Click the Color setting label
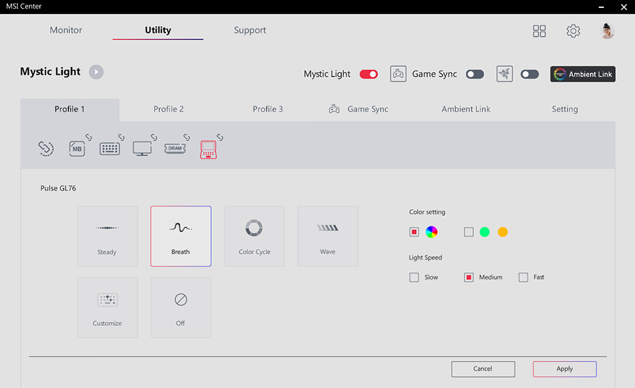635x388 pixels. point(427,212)
